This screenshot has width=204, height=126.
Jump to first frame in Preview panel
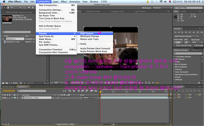175,32
